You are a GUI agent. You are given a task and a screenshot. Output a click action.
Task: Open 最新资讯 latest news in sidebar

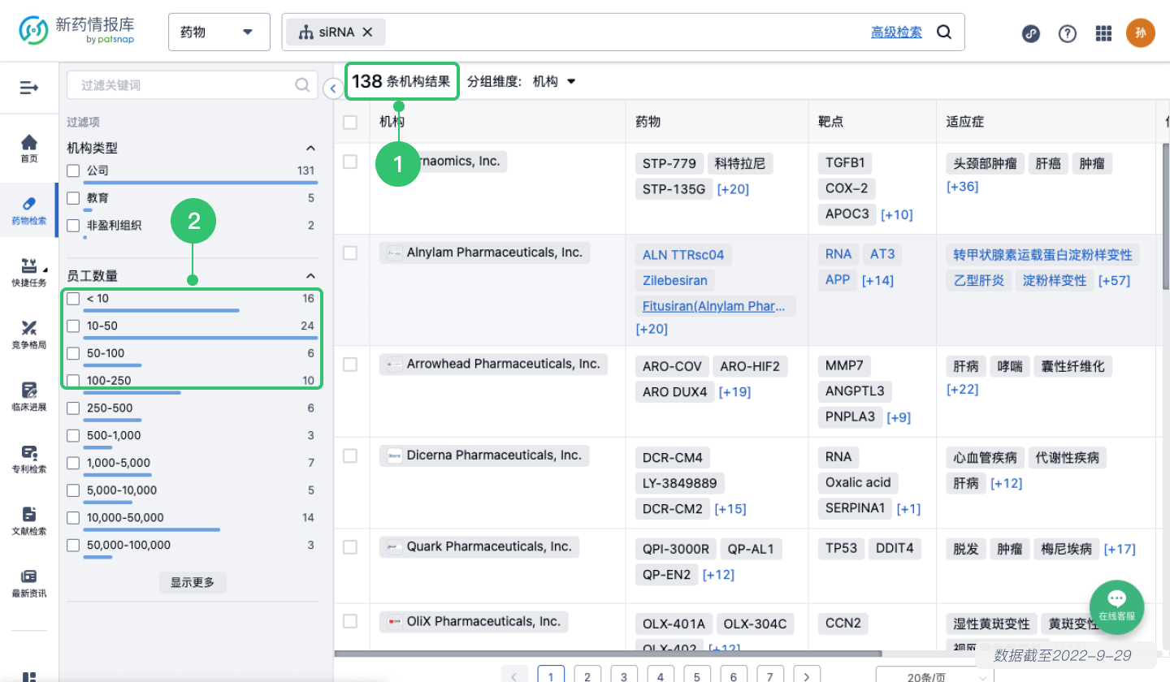[29, 583]
